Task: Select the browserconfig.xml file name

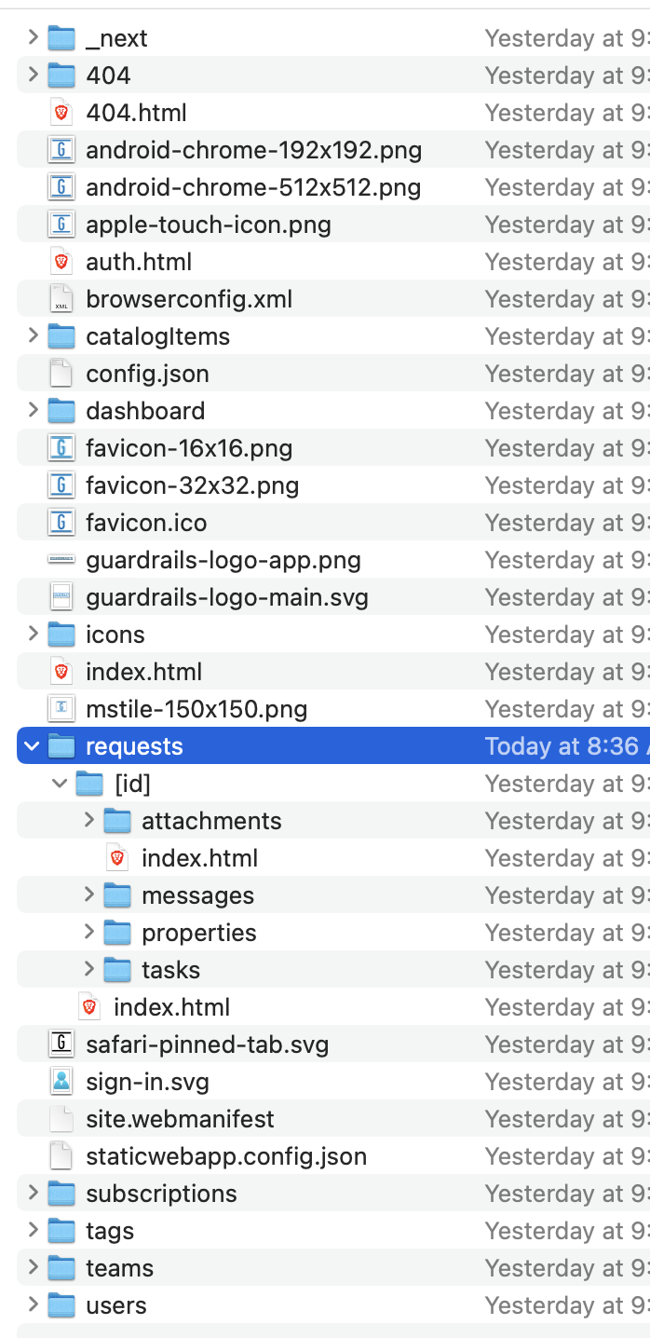Action: point(189,299)
